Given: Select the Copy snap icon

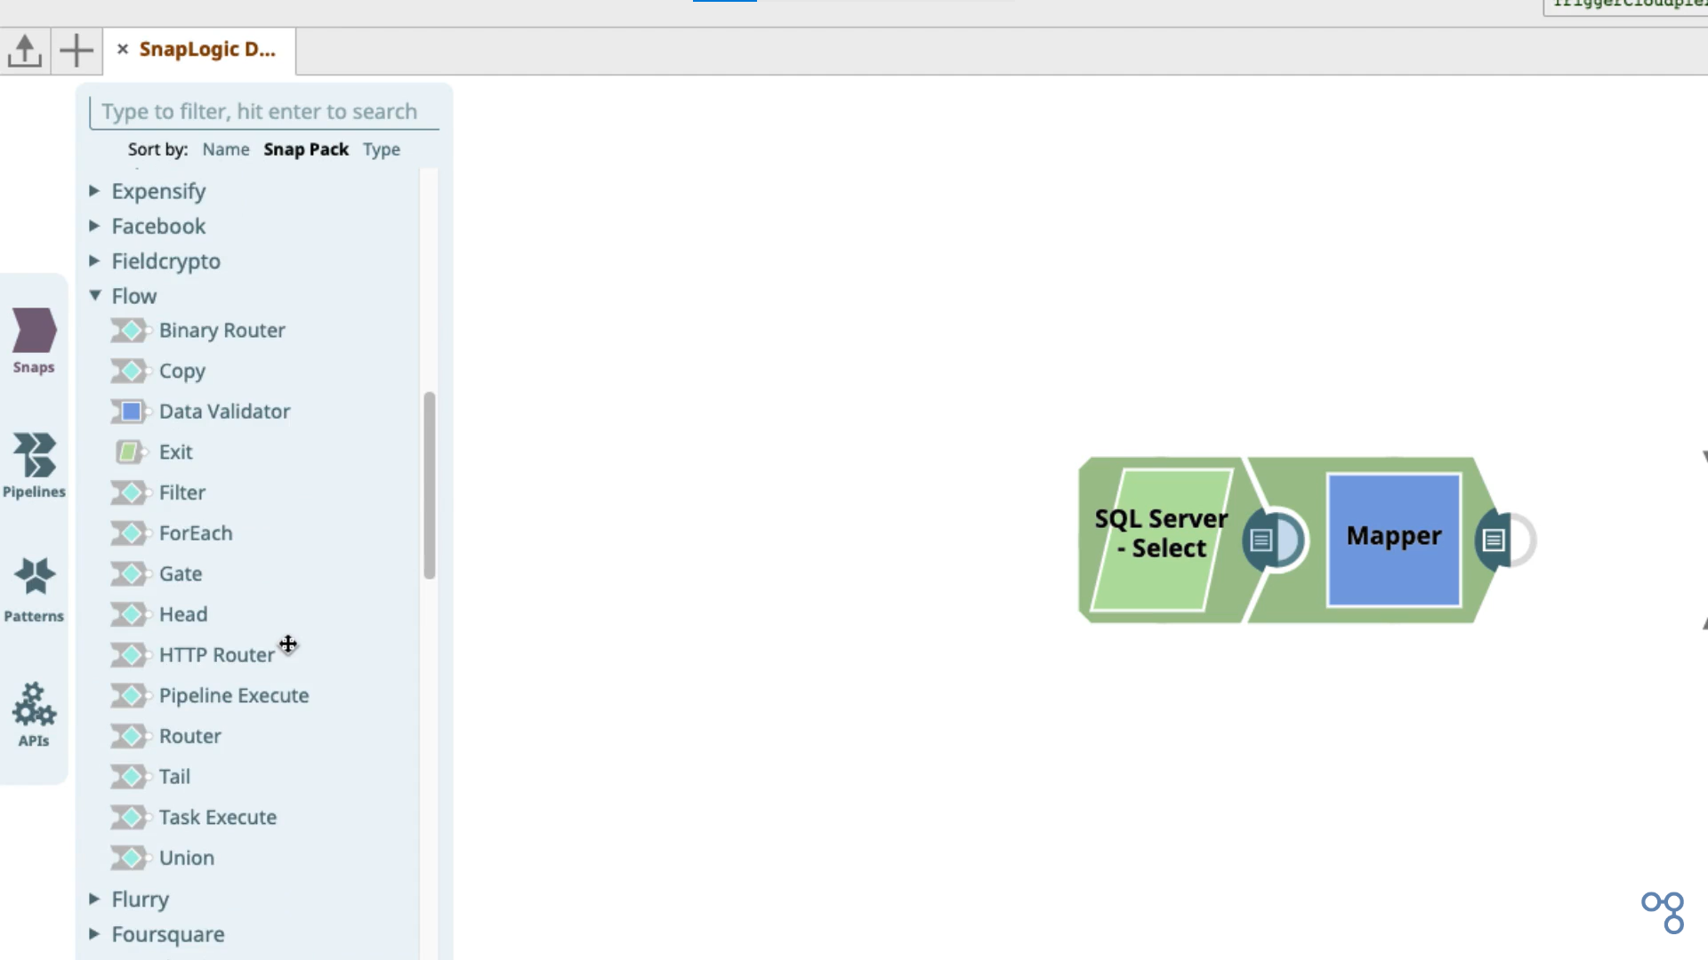Looking at the screenshot, I should (x=131, y=371).
